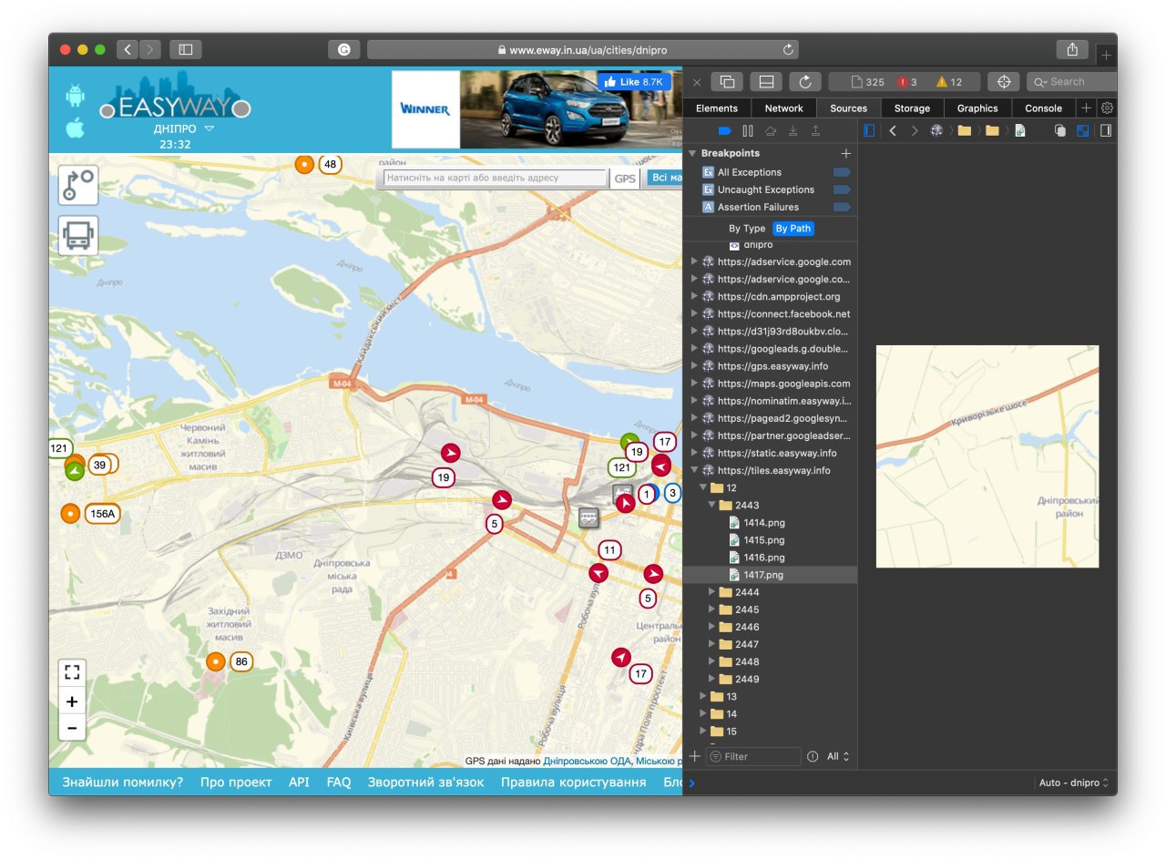Open the Android app link icon

coord(75,96)
